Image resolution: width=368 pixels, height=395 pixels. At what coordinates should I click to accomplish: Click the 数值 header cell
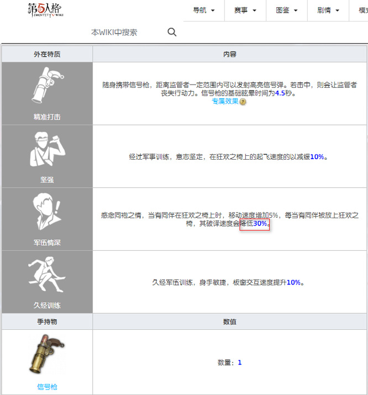tap(229, 322)
